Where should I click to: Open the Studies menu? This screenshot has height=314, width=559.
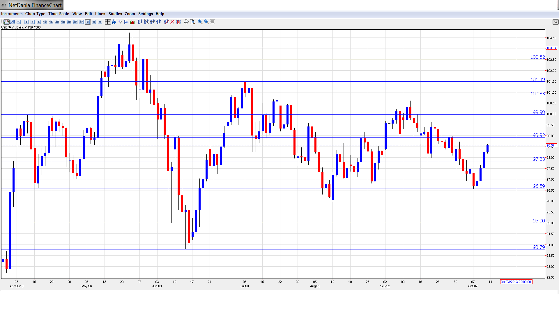click(115, 14)
